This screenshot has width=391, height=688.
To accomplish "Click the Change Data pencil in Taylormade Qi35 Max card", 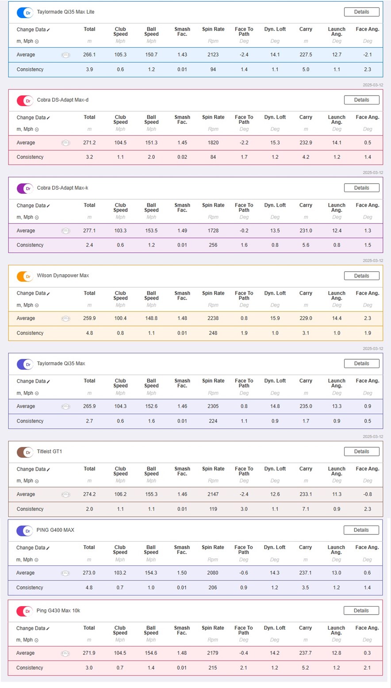I will (x=48, y=381).
